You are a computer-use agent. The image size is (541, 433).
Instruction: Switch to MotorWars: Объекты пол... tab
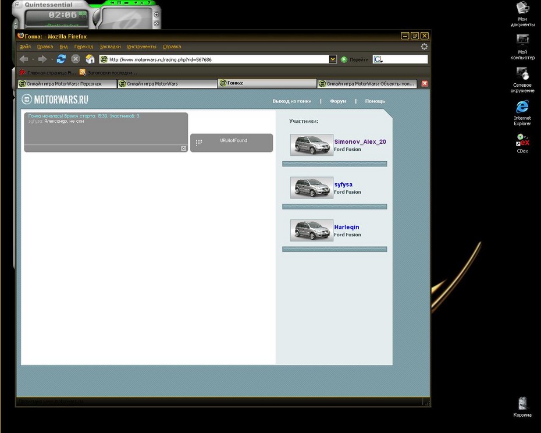pos(367,84)
